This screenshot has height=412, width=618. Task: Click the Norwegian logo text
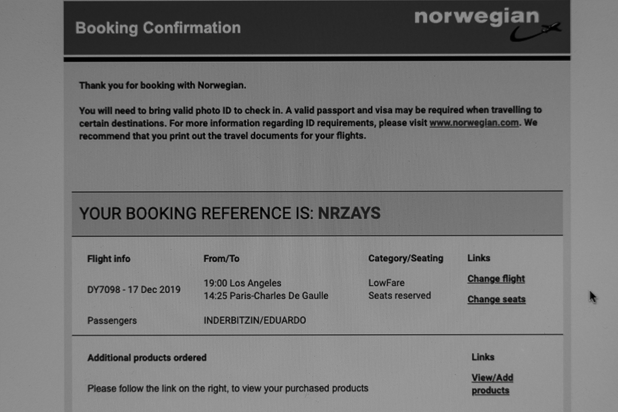[476, 17]
